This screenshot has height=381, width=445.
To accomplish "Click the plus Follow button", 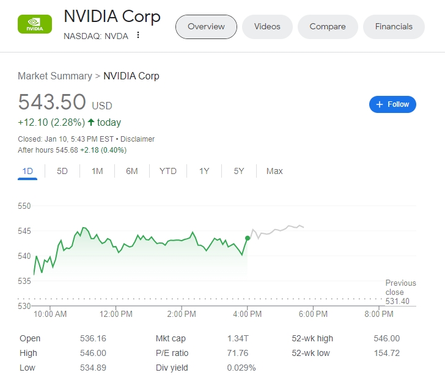I will coord(392,104).
